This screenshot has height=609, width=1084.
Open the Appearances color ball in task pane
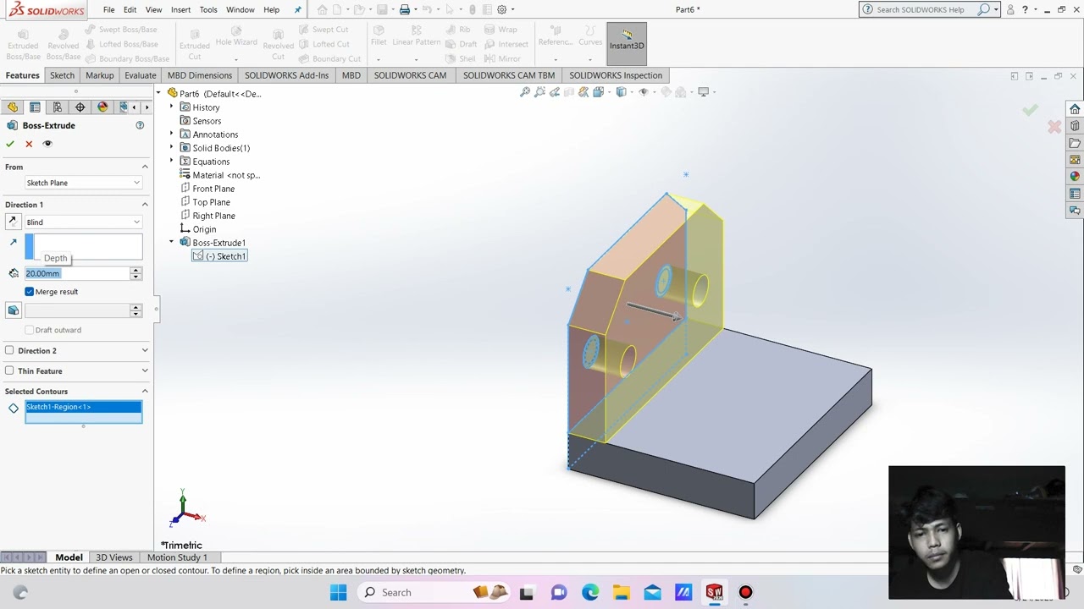[1075, 177]
